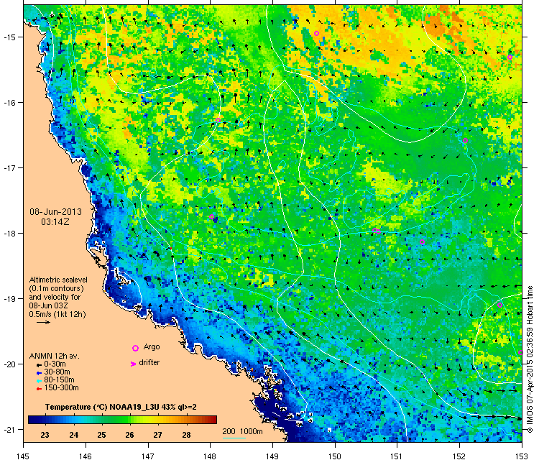Screen dimensions: 539x460
Task: Click the black 0-30m arrow legend symbol
Action: 39,365
